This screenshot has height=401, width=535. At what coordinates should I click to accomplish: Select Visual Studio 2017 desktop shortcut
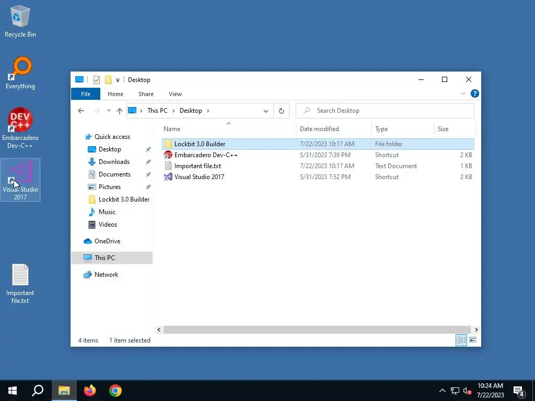click(20, 180)
